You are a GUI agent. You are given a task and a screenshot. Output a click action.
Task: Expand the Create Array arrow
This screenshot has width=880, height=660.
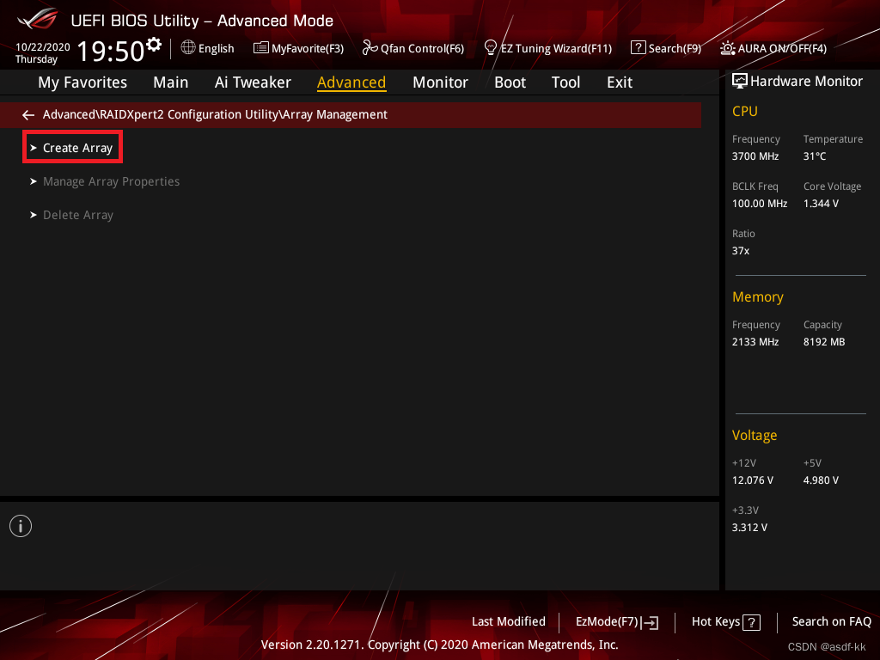(x=34, y=148)
